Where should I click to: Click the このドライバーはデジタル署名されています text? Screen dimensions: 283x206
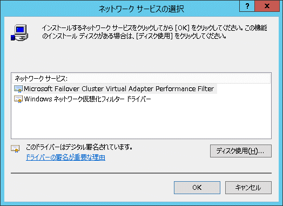(79, 147)
